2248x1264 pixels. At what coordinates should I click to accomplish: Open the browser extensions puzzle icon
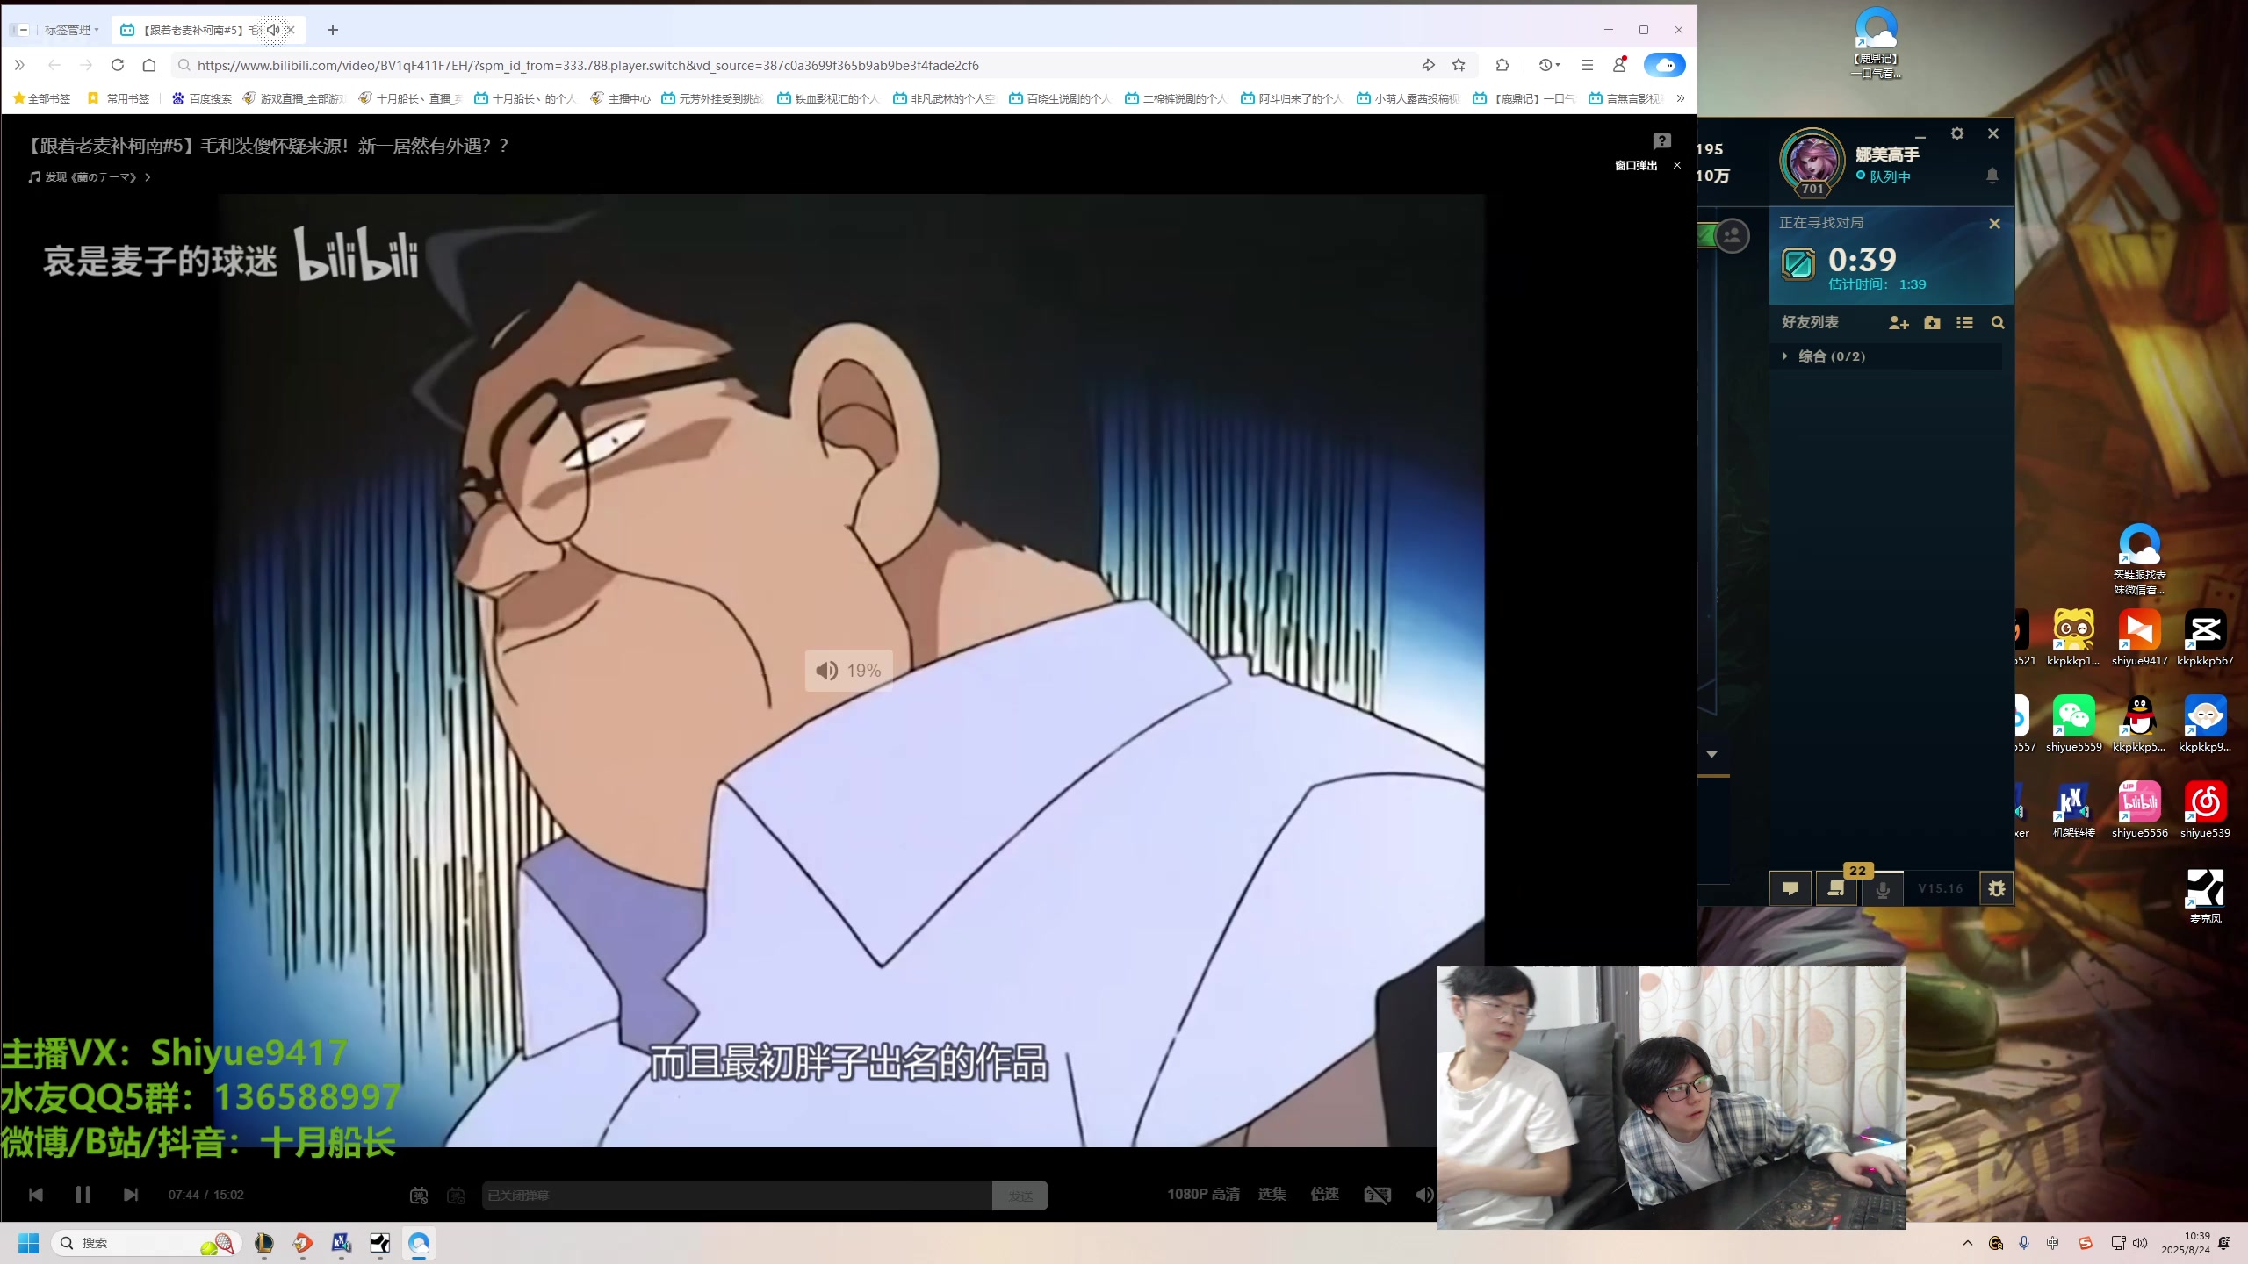click(1502, 65)
